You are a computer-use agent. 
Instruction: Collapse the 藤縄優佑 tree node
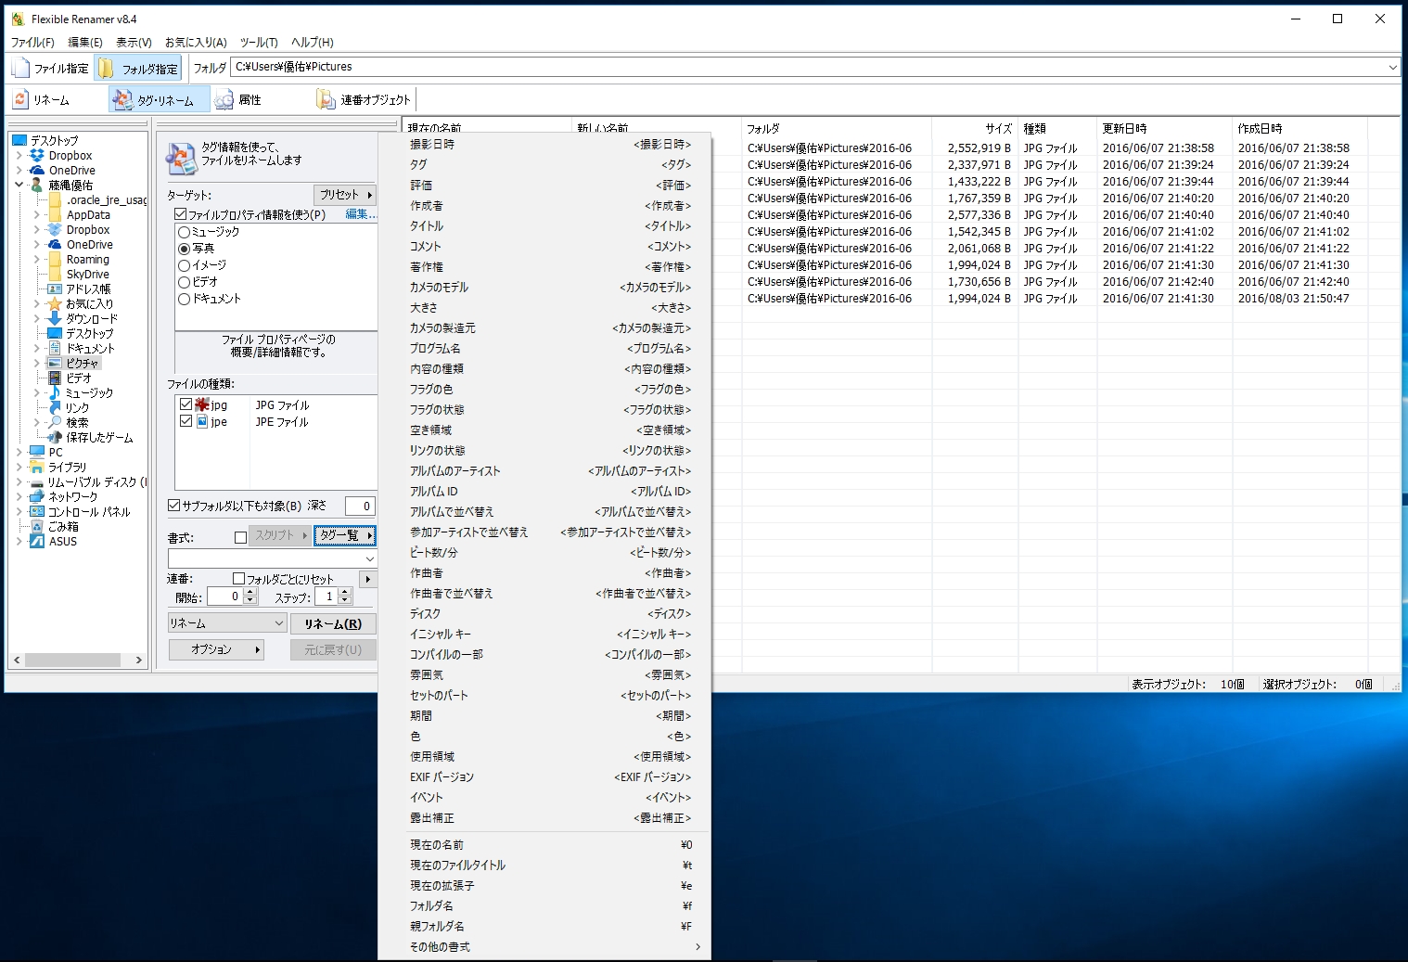point(19,186)
